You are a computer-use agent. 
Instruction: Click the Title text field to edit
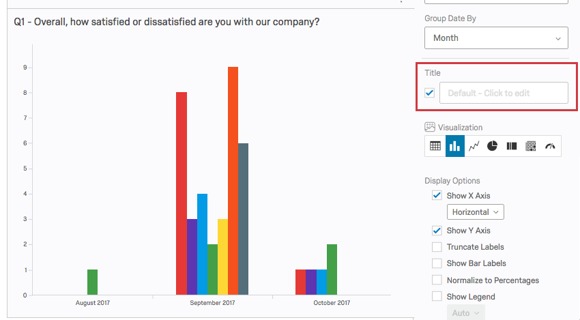coord(504,93)
